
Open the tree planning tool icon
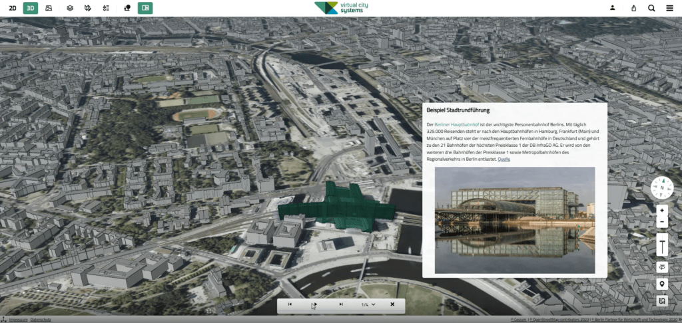tap(127, 8)
